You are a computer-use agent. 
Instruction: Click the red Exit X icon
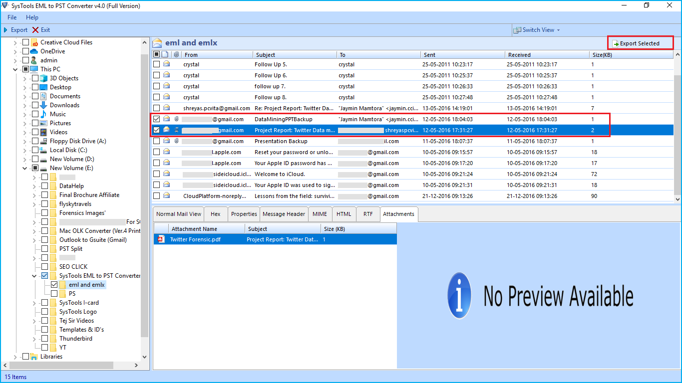pos(35,30)
